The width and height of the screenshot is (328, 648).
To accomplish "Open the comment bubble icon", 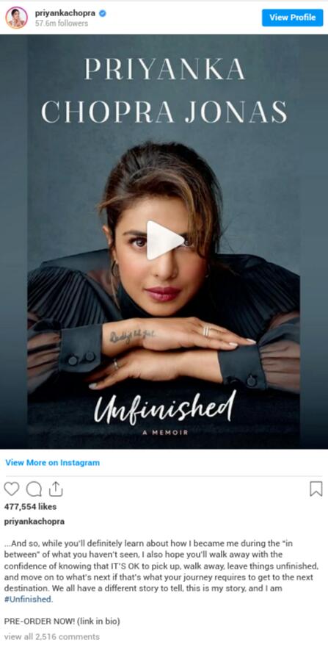I will coord(34,489).
